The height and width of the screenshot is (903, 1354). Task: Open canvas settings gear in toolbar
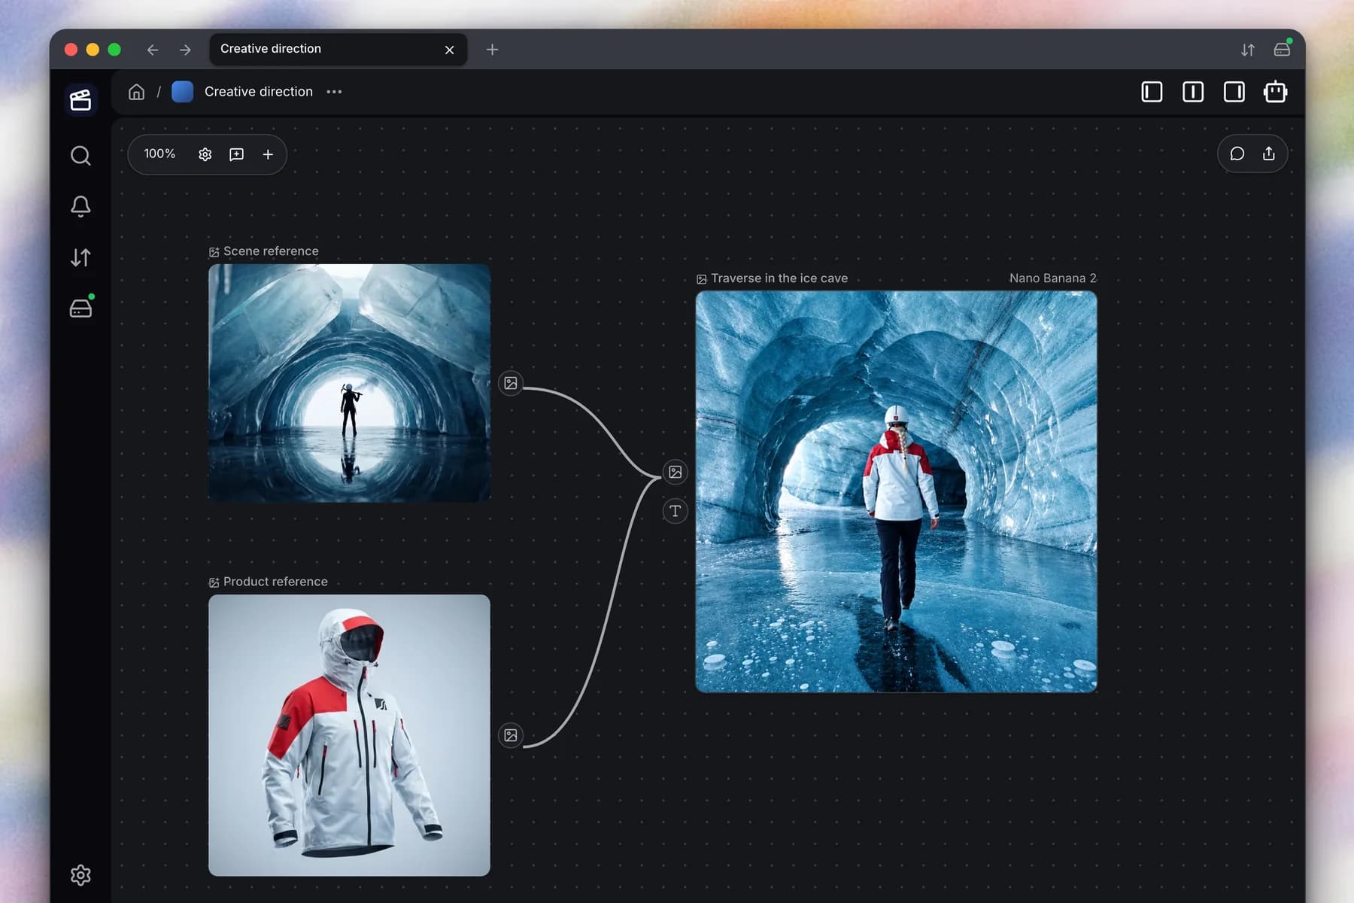click(x=205, y=154)
